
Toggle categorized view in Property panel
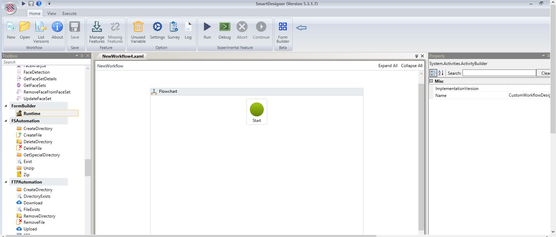433,73
